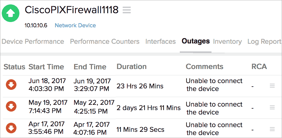This screenshot has height=138, width=282.
Task: Click the down status icon for Apr 17 outage
Action: point(11,128)
